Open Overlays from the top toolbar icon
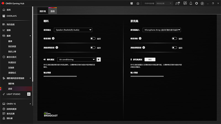Image resolution: width=221 pixels, height=124 pixels. click(x=132, y=3)
